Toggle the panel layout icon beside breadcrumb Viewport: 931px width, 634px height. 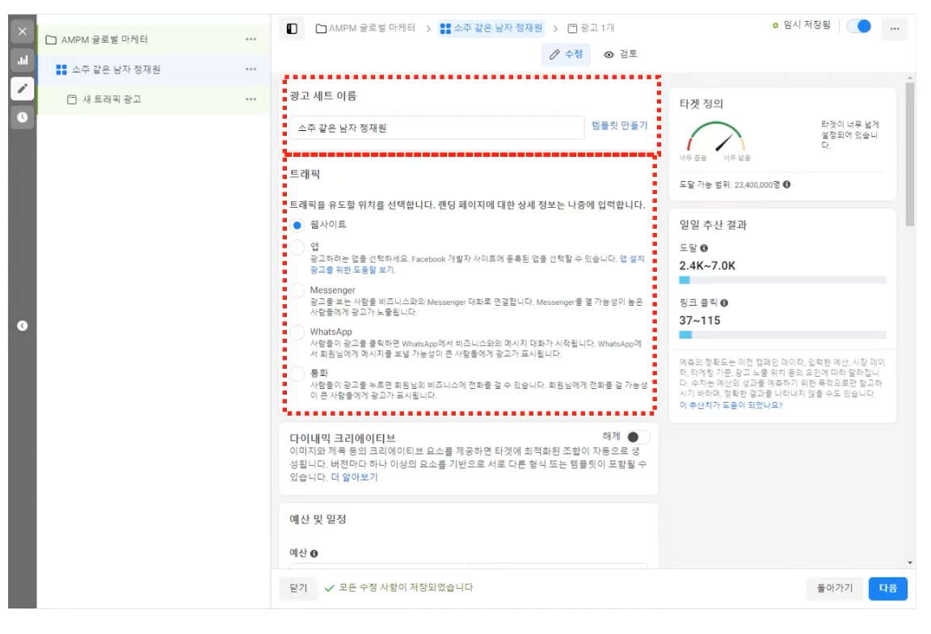click(293, 29)
